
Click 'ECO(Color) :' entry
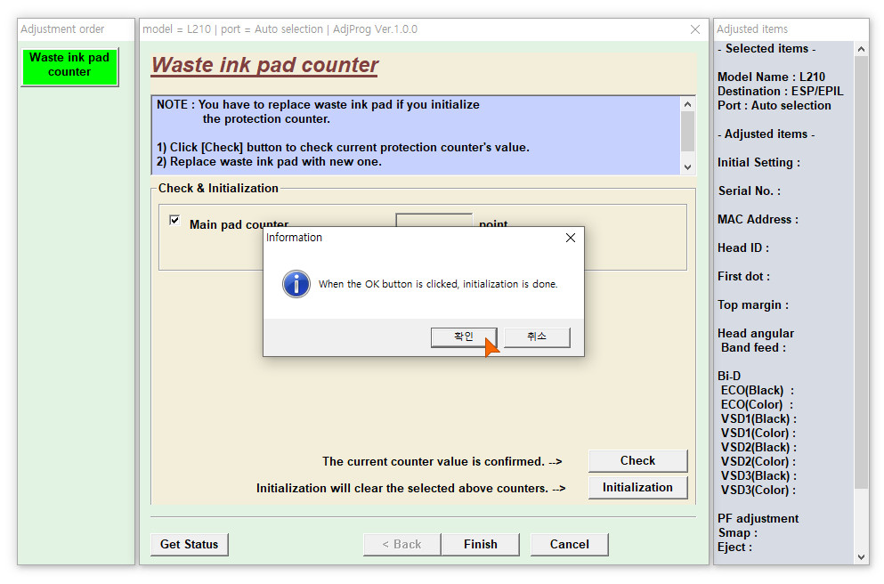click(x=758, y=405)
